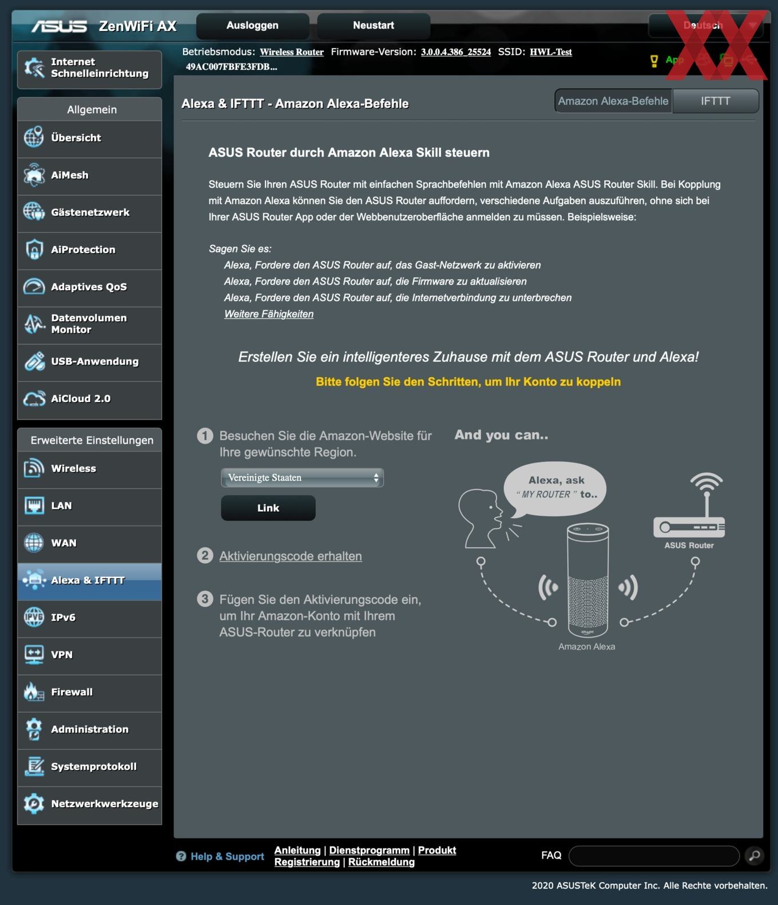The height and width of the screenshot is (905, 778).
Task: Switch to the IFTTT tab
Action: (716, 101)
